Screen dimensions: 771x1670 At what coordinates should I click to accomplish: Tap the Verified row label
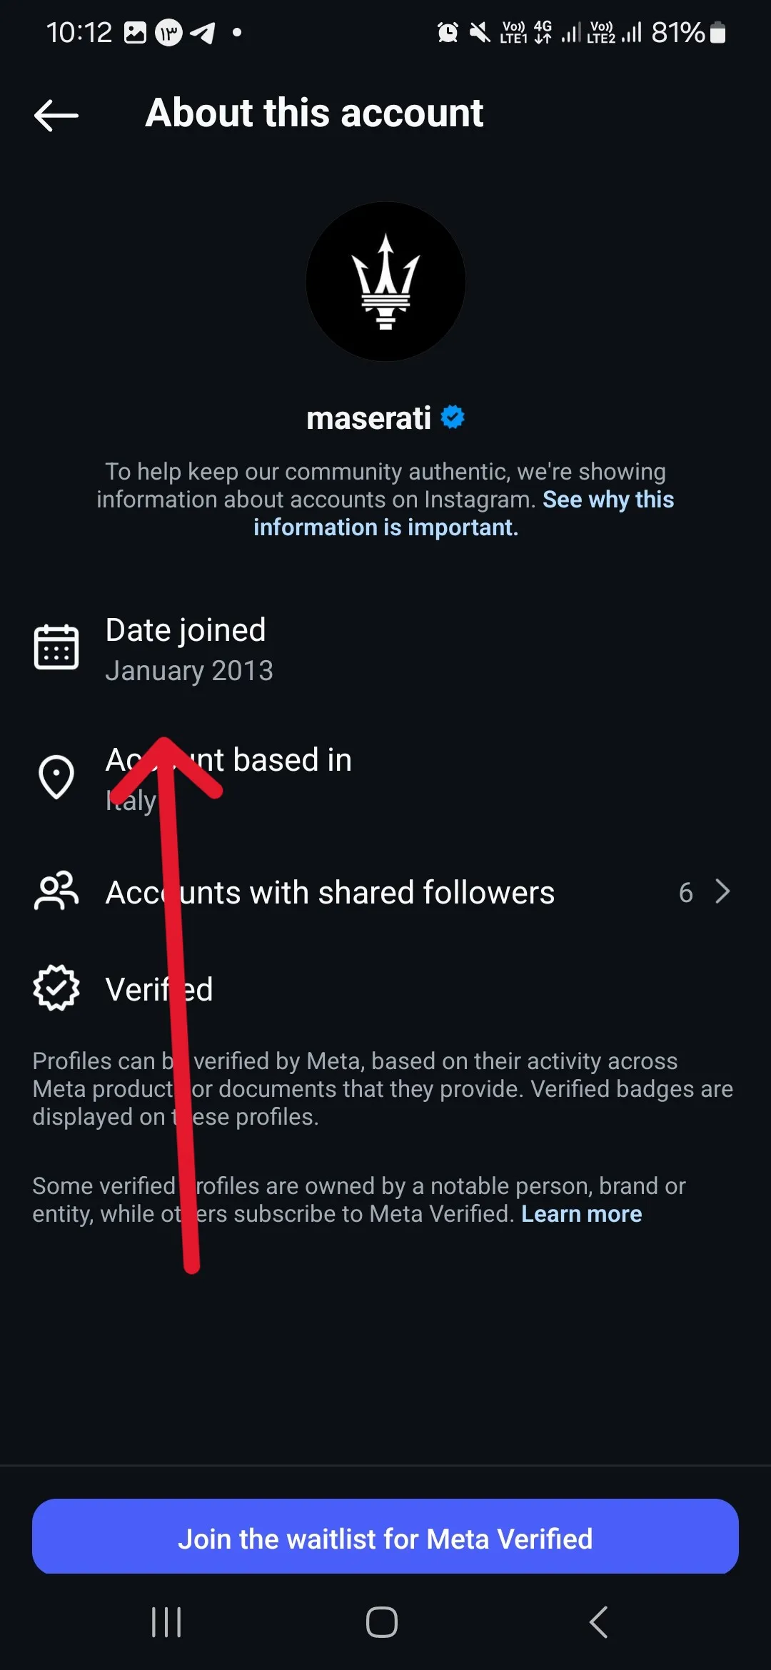pyautogui.click(x=159, y=989)
